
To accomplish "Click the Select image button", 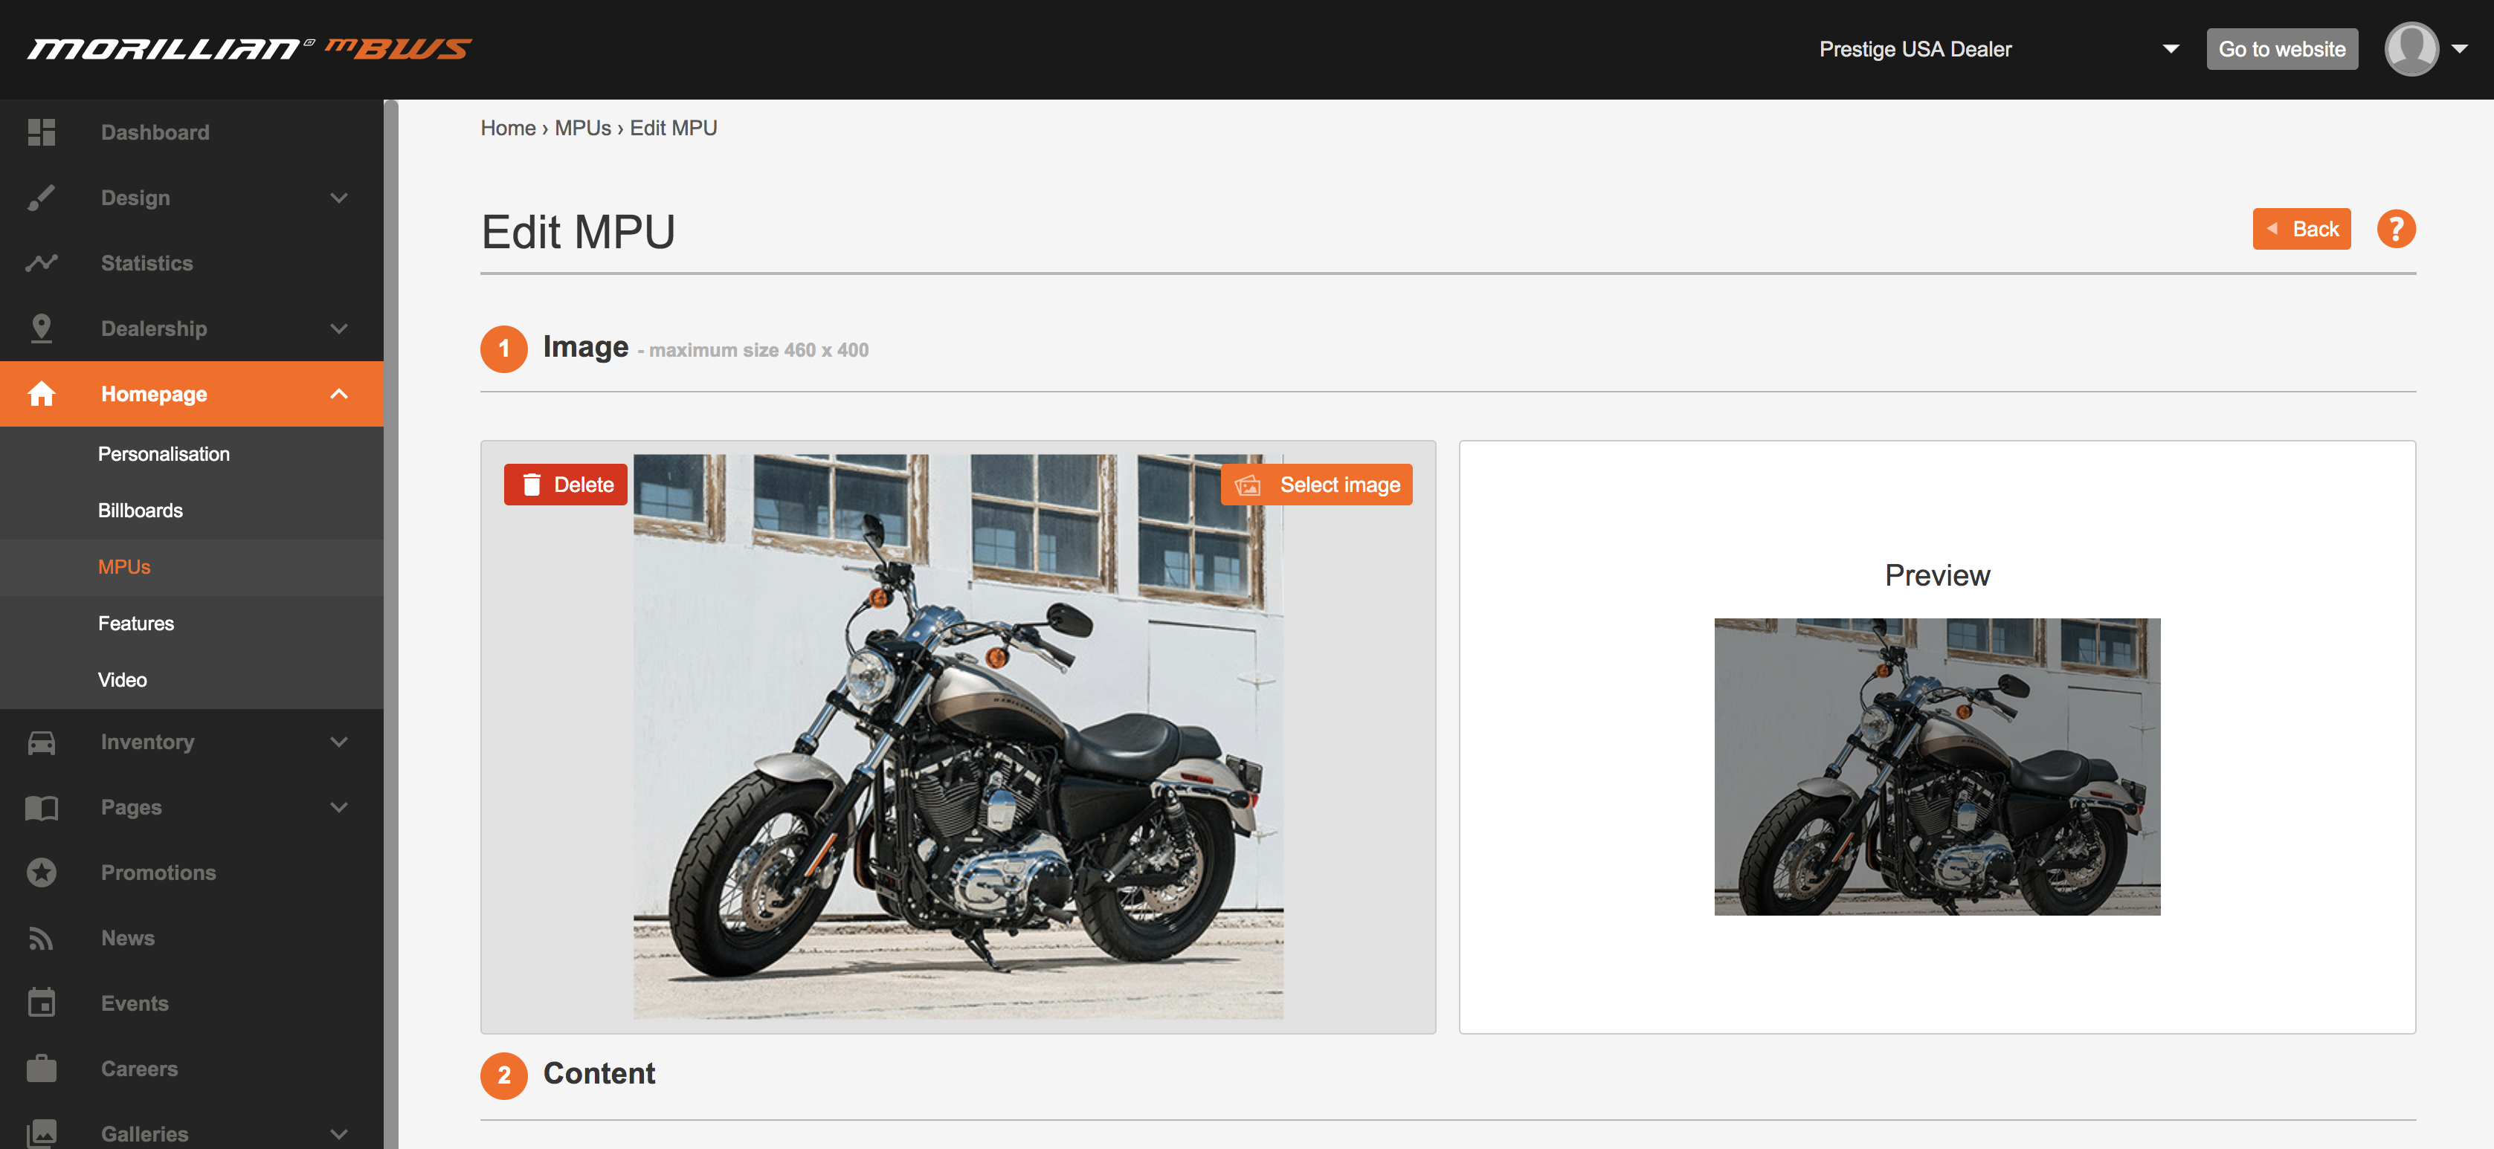I will click(x=1315, y=485).
